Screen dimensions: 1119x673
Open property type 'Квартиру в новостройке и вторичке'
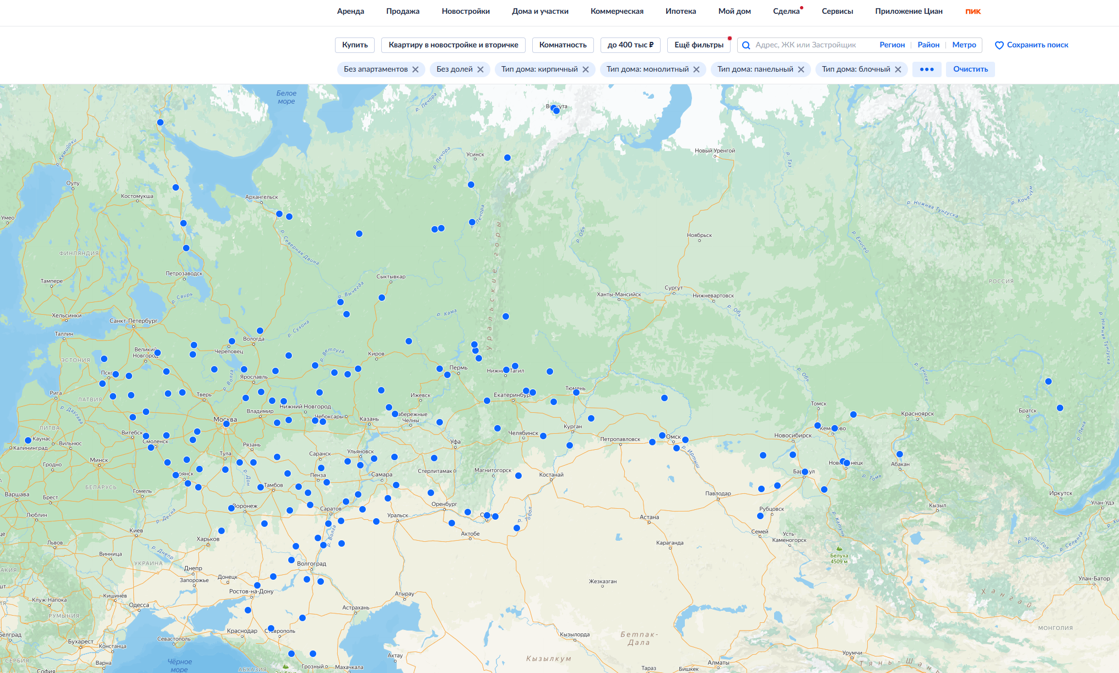coord(453,45)
